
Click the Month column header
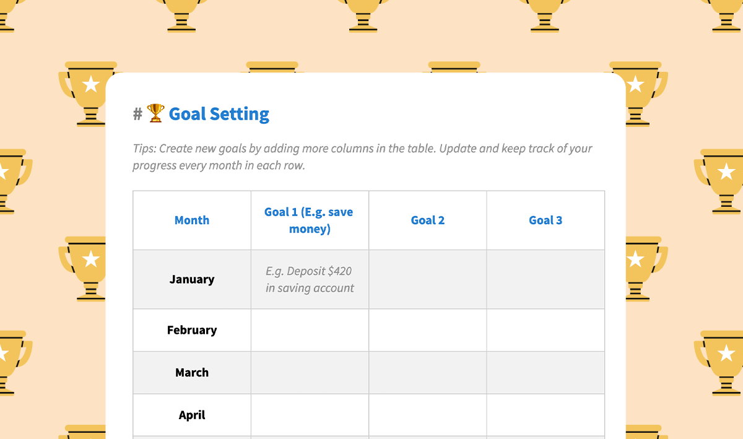(x=192, y=220)
